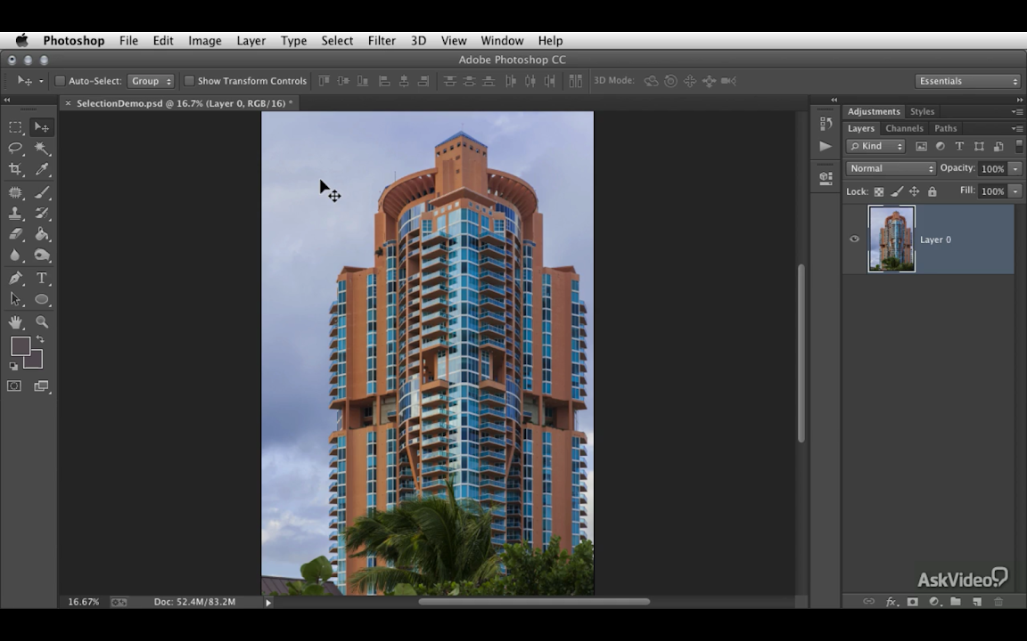
Task: Switch to the Channels tab
Action: (904, 128)
